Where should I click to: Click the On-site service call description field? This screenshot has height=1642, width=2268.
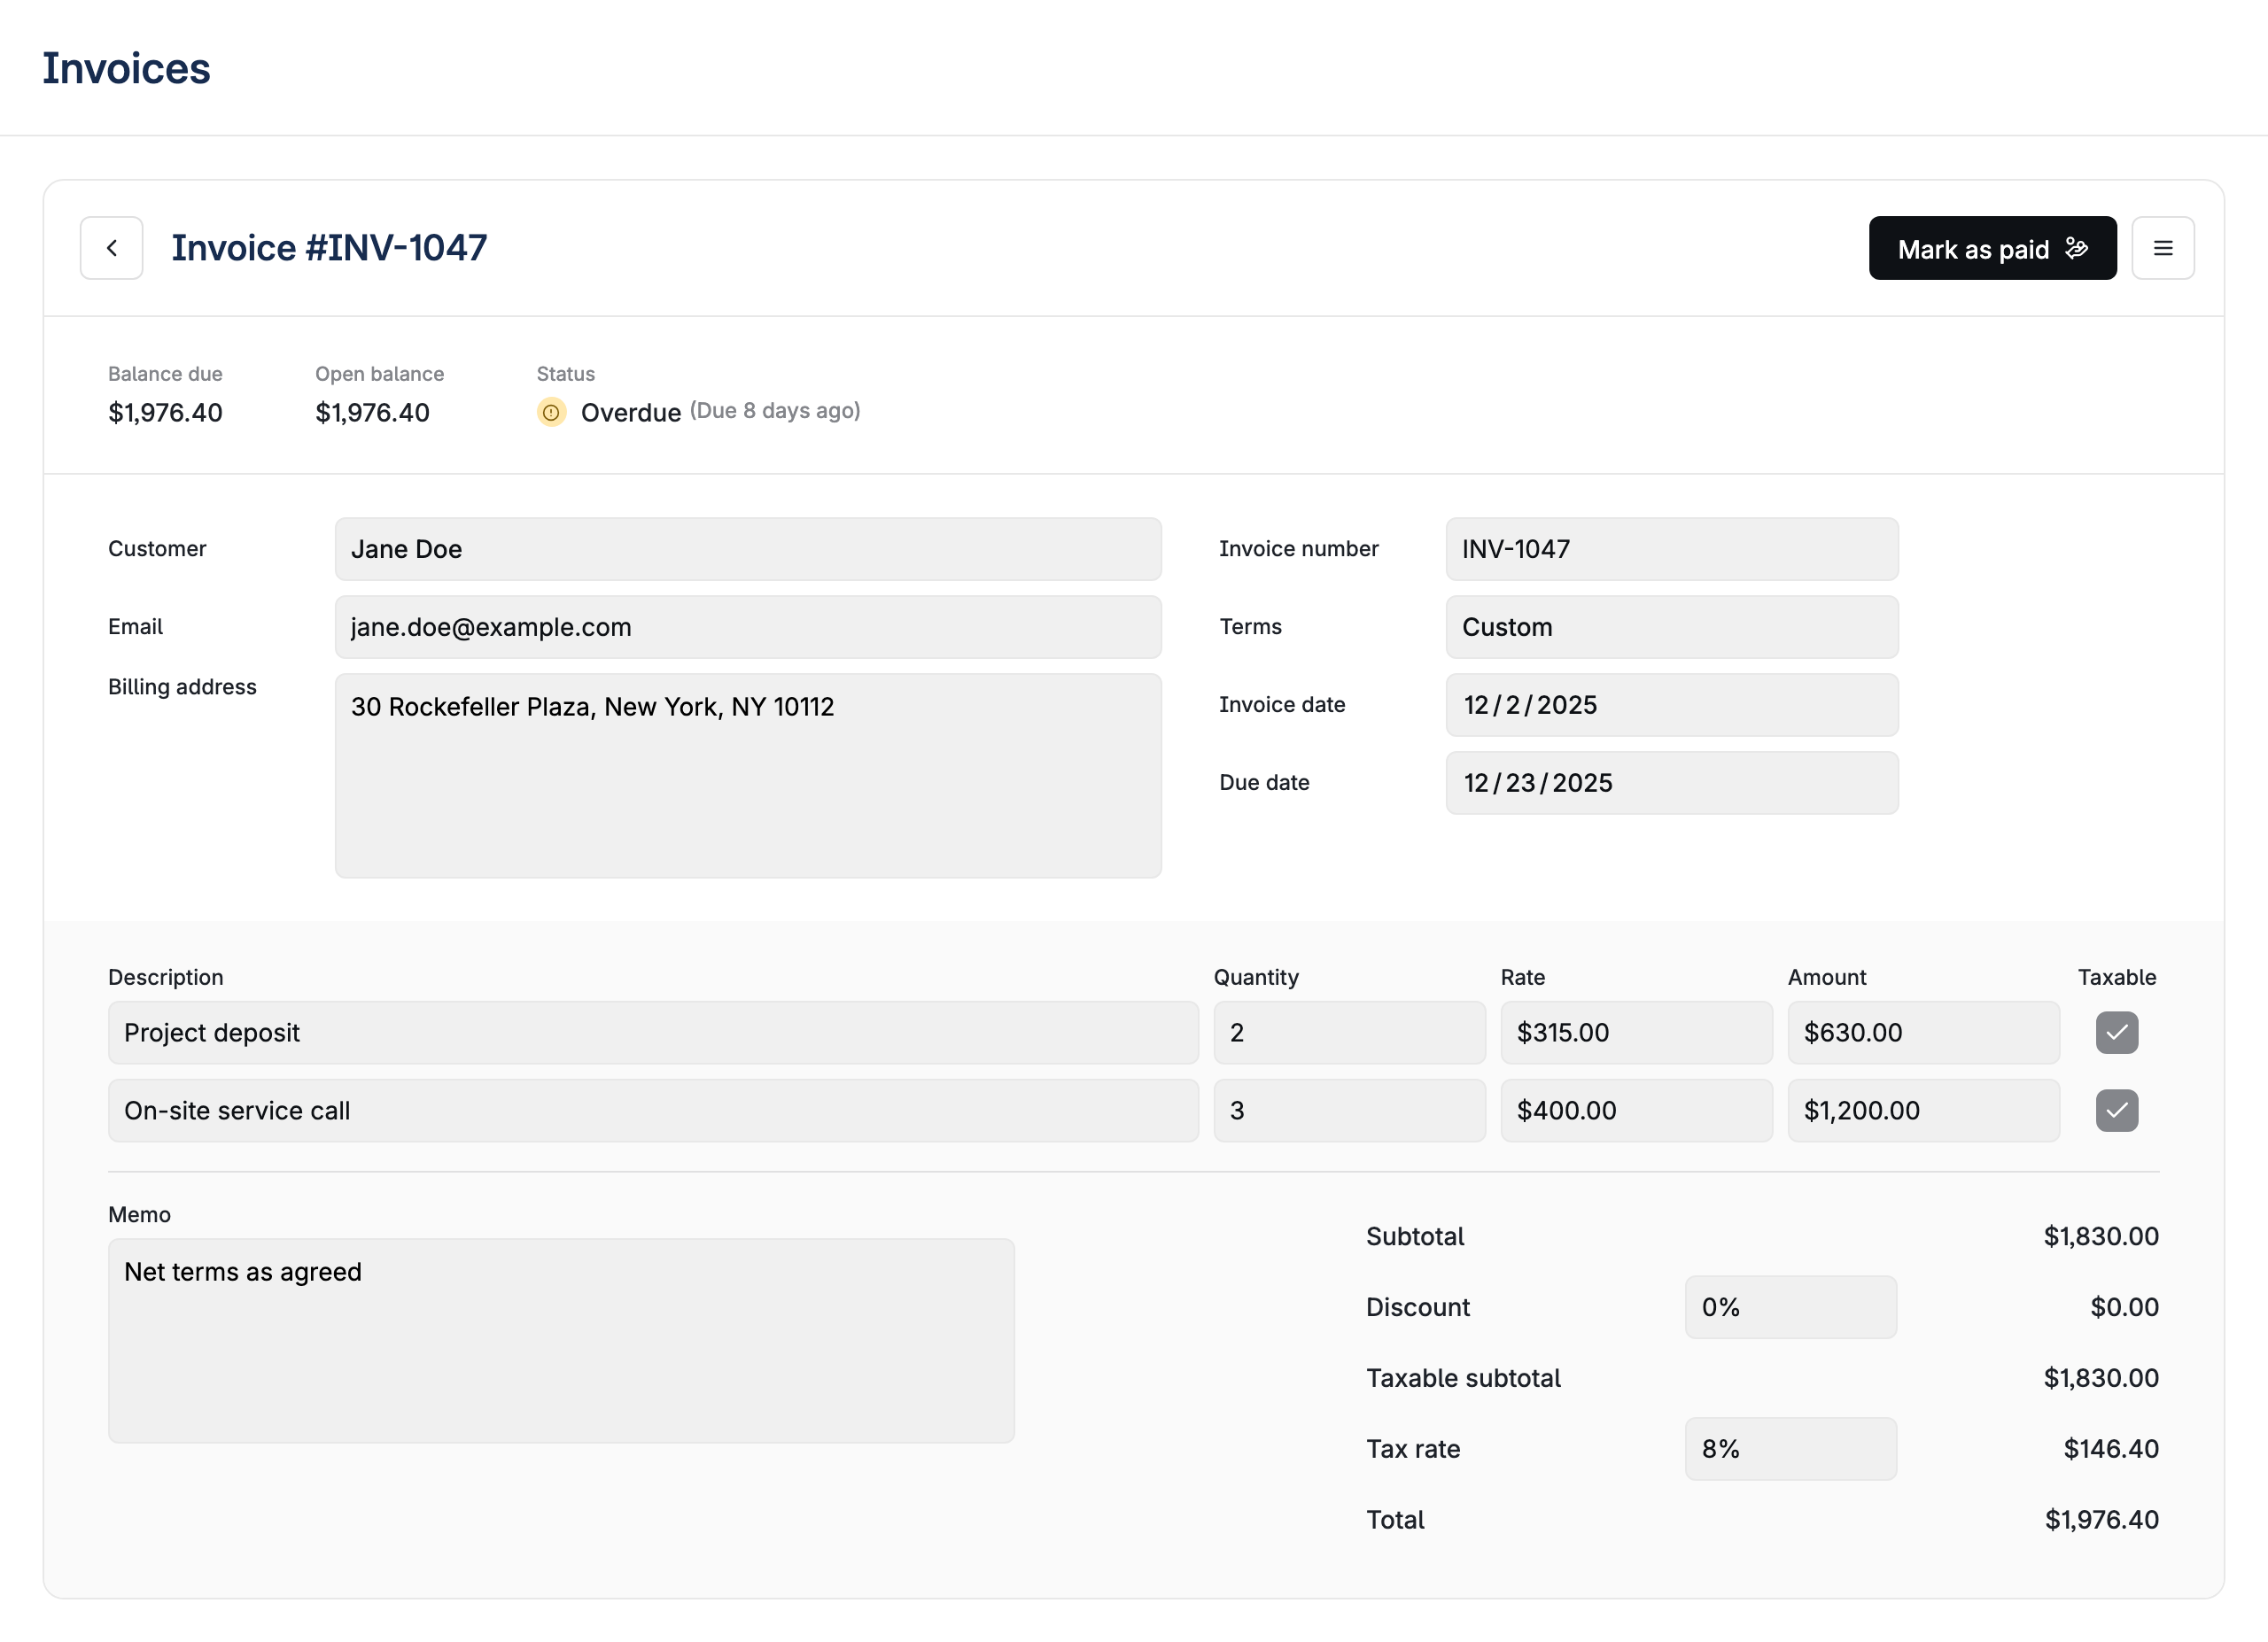[x=653, y=1111]
